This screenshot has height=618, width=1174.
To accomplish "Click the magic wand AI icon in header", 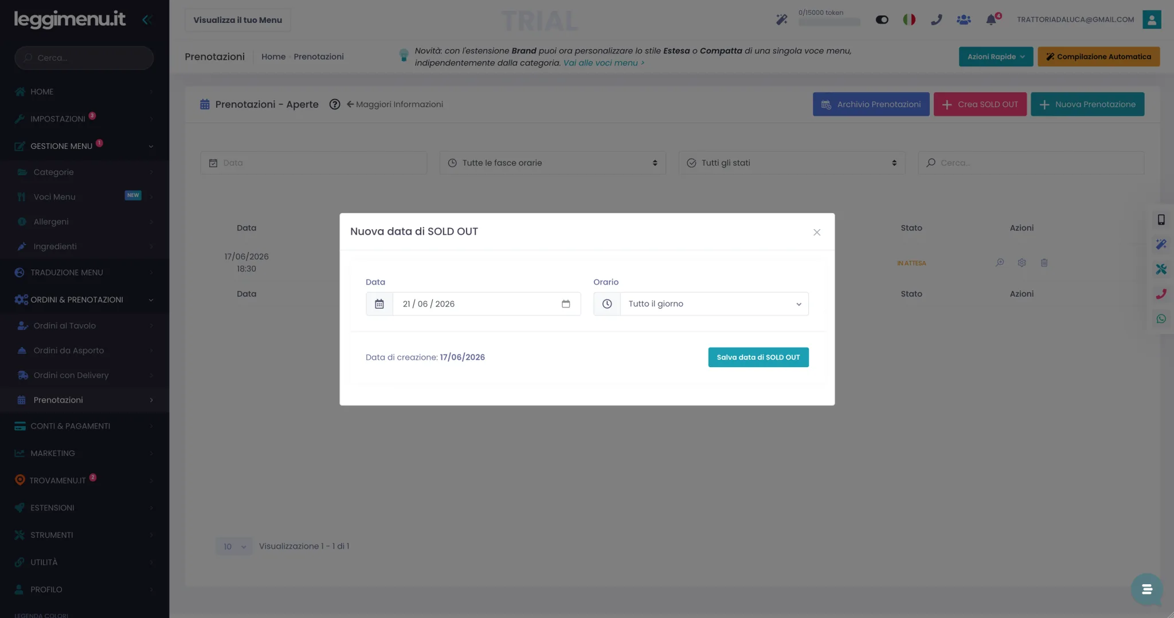I will click(781, 19).
